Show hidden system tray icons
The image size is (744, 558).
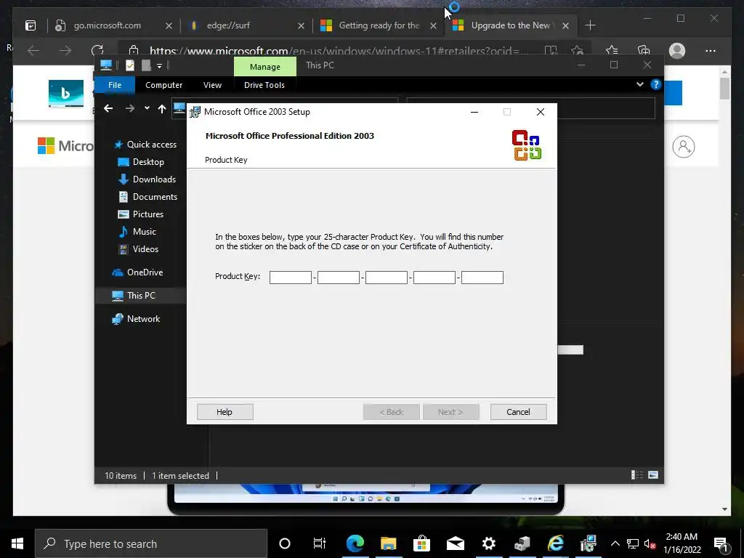615,543
